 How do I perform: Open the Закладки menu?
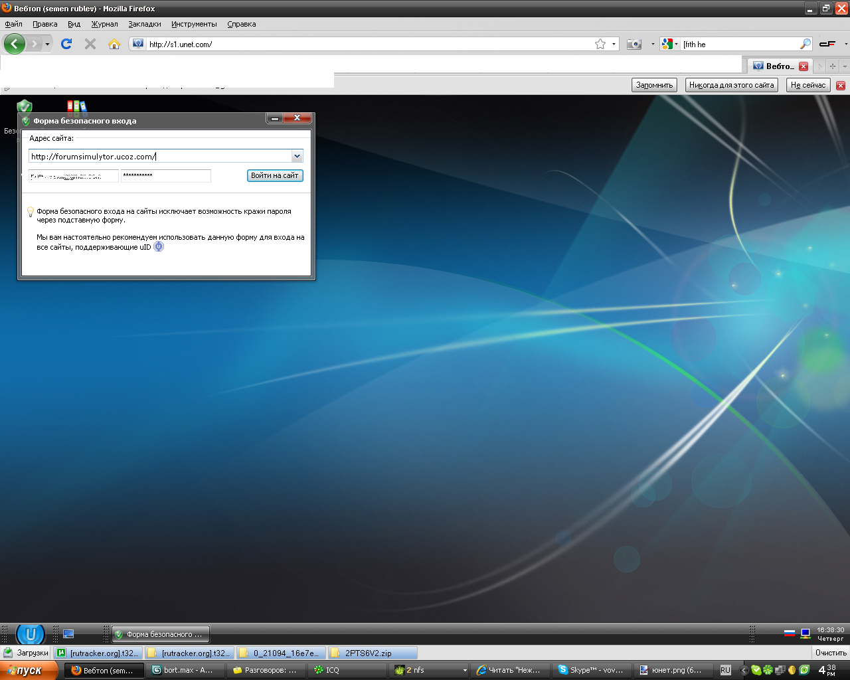click(145, 24)
